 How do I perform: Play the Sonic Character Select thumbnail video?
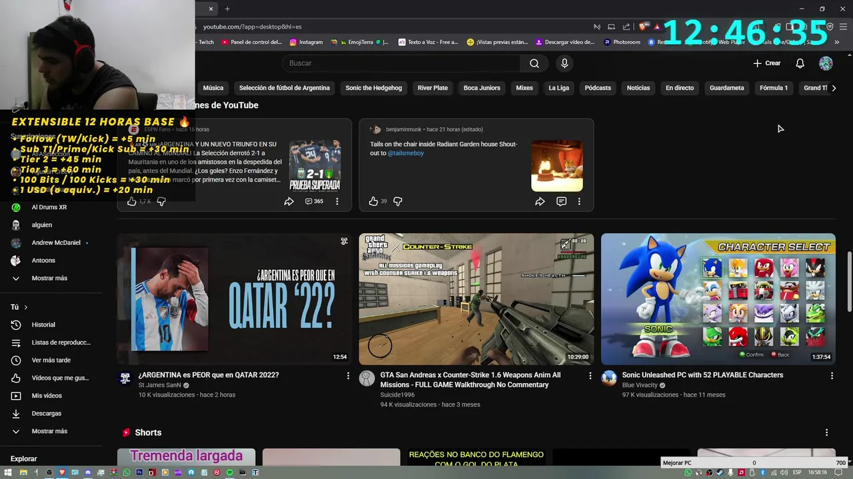coord(718,299)
